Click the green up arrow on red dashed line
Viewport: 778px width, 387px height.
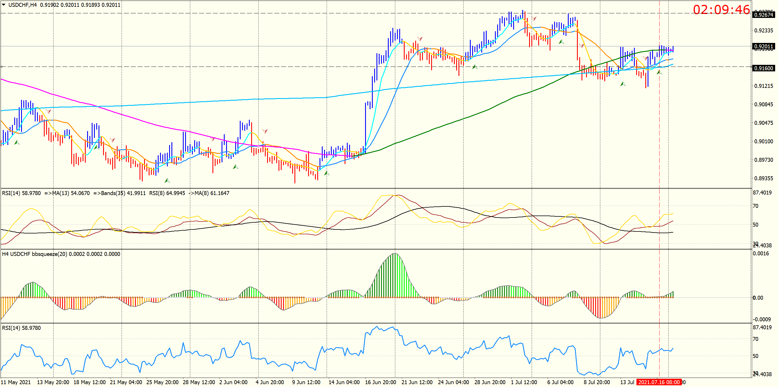pos(659,73)
